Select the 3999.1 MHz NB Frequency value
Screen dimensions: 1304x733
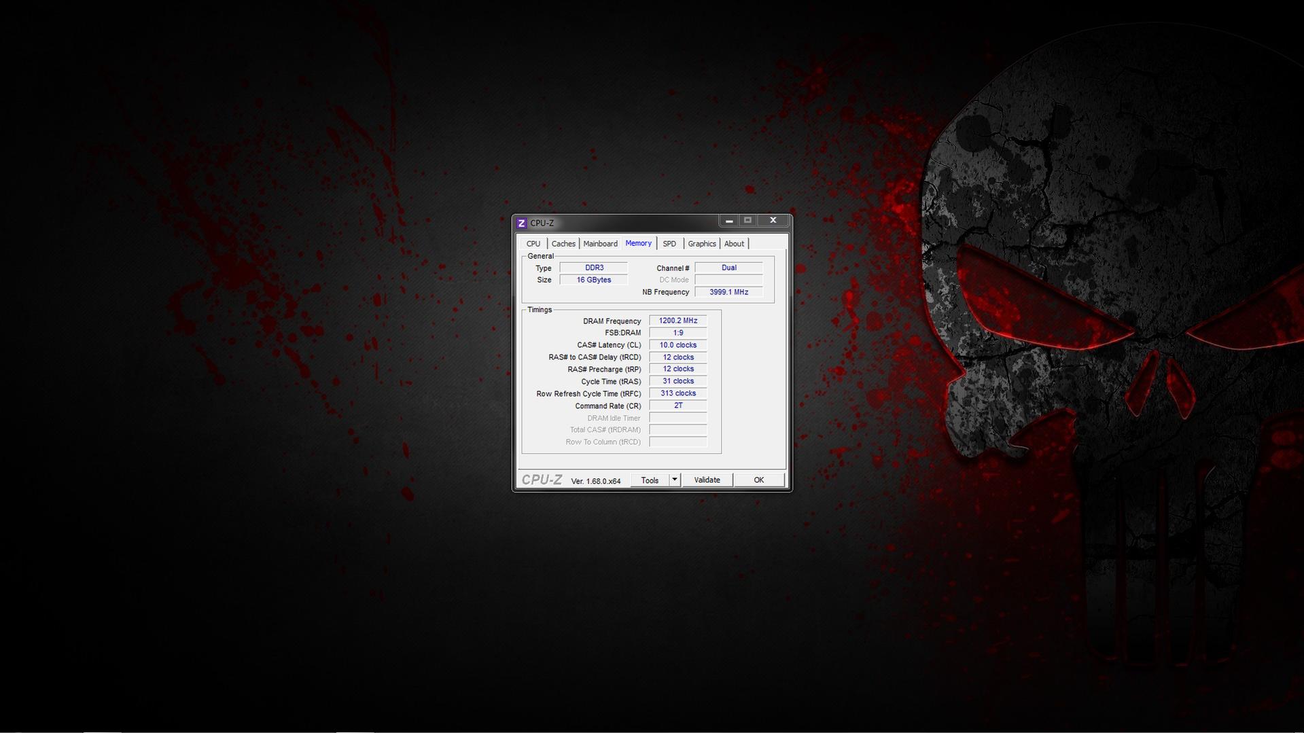[x=729, y=292]
